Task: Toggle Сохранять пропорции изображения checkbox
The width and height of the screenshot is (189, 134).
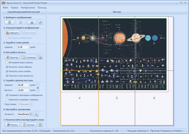Action: 7,95
